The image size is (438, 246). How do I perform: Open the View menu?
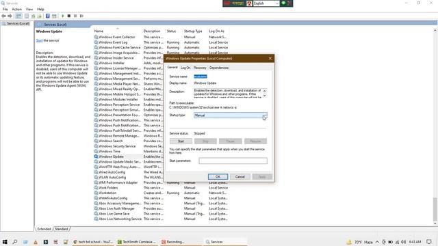click(x=29, y=9)
